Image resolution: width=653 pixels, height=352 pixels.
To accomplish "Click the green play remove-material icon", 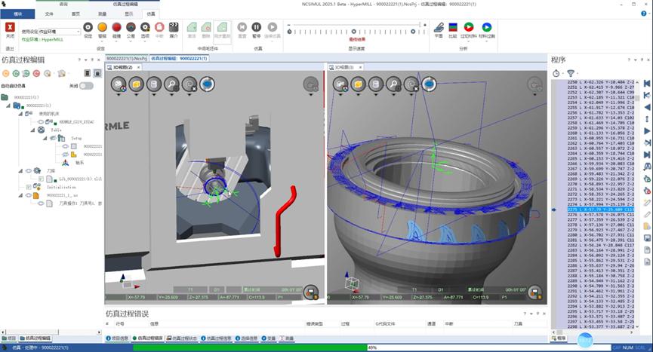I will tap(469, 27).
